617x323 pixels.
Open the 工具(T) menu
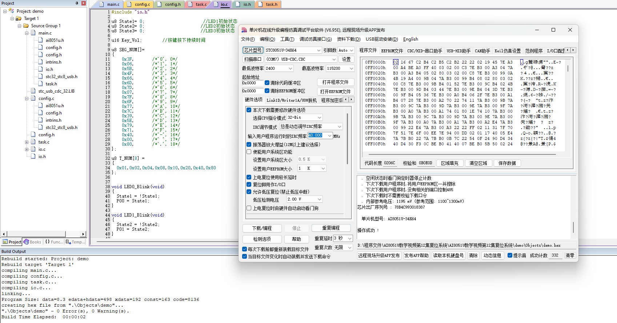point(287,39)
